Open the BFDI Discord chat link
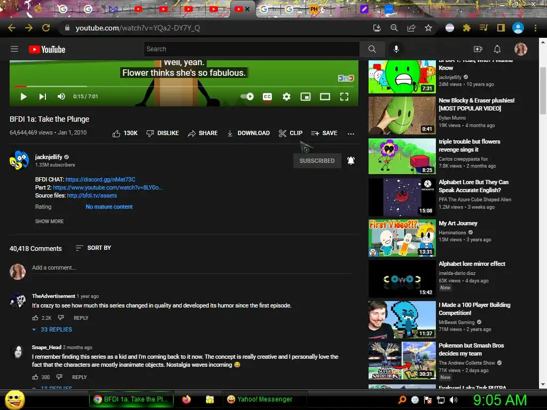The height and width of the screenshot is (410, 547). coord(100,179)
